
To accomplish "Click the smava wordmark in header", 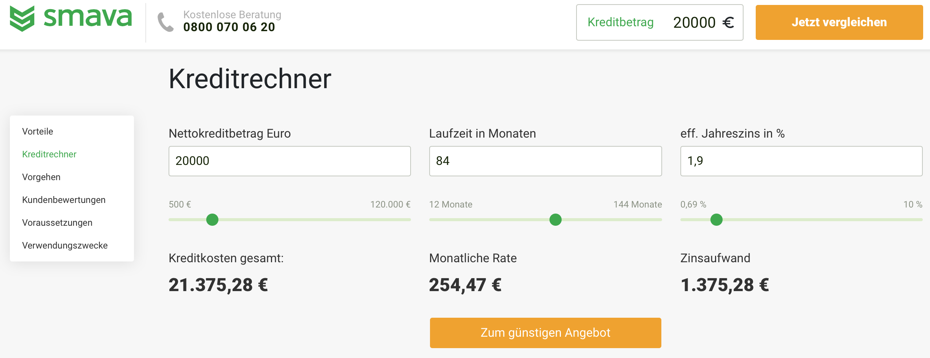I will [x=88, y=17].
